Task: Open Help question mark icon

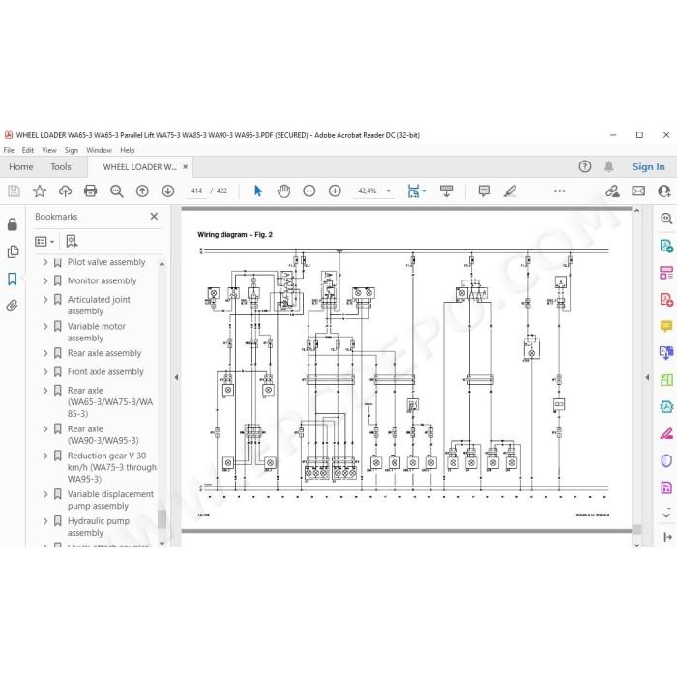Action: [x=584, y=166]
